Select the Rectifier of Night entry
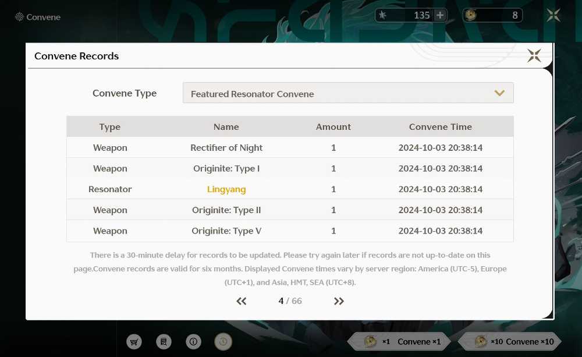Image resolution: width=582 pixels, height=357 pixels. (x=226, y=147)
